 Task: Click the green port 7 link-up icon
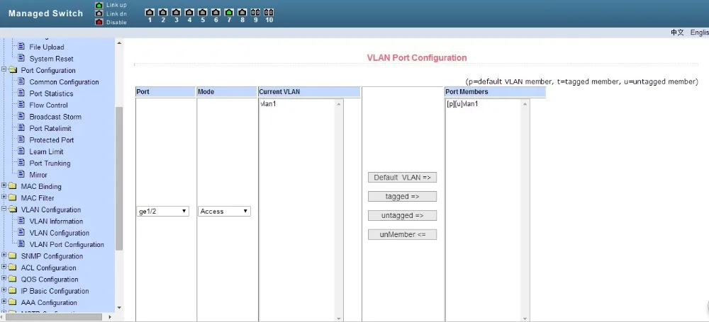click(x=229, y=13)
